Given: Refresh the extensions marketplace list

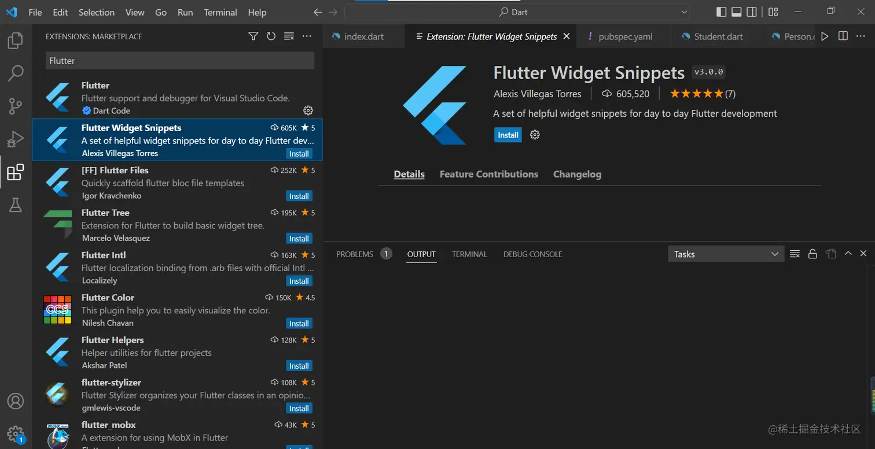Looking at the screenshot, I should pos(271,36).
